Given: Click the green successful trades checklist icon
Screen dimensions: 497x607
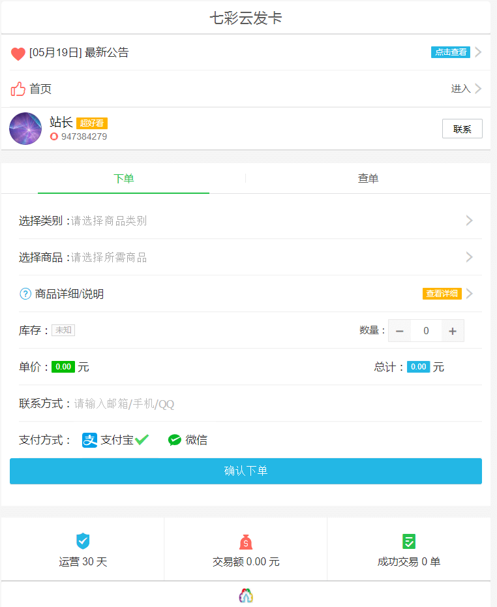Looking at the screenshot, I should coord(409,541).
